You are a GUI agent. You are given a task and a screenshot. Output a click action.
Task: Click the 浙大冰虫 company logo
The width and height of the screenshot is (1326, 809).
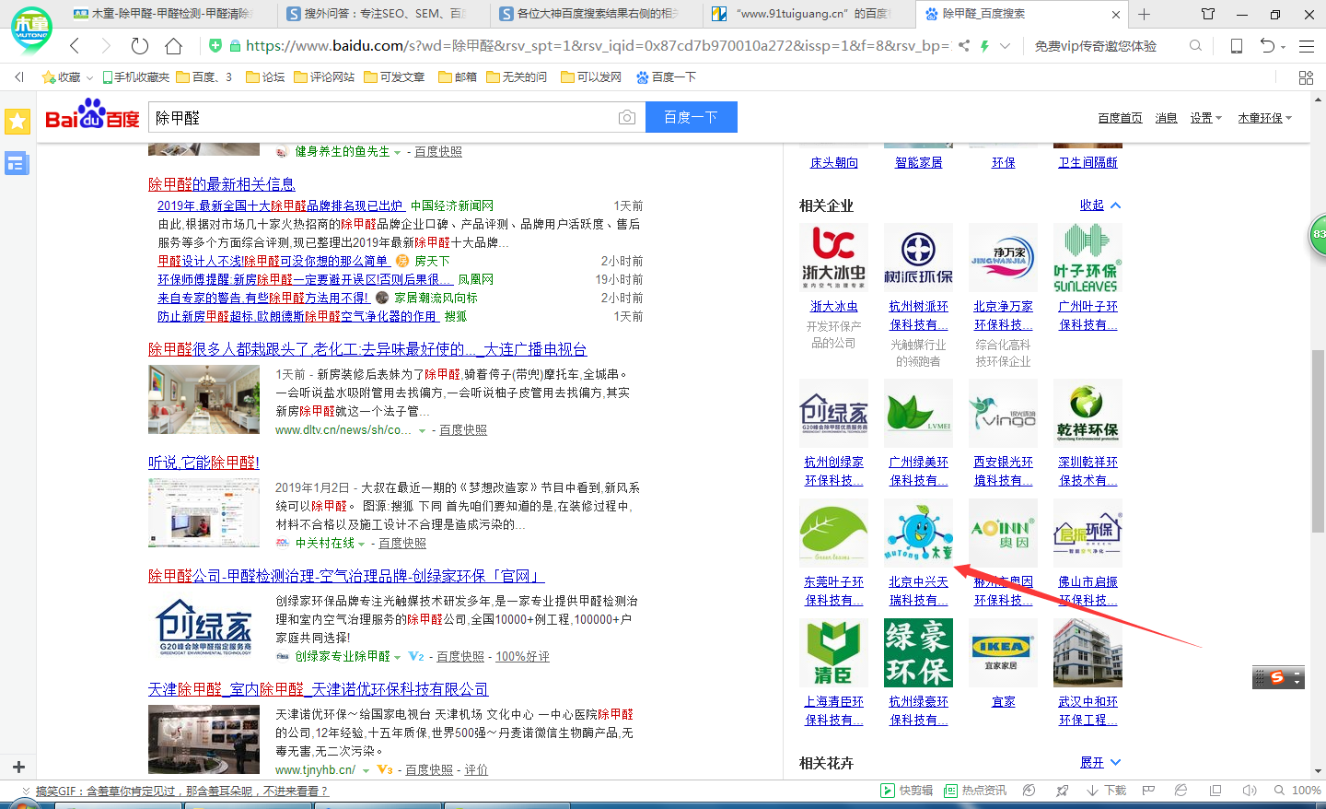click(x=833, y=257)
